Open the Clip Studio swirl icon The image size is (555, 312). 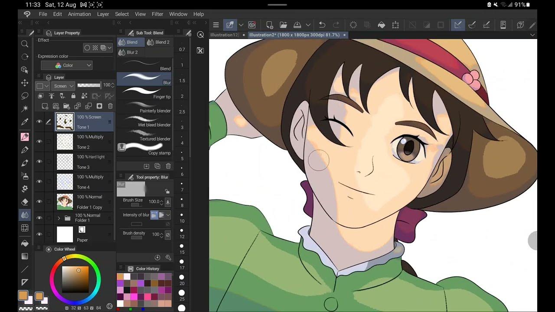(x=252, y=25)
